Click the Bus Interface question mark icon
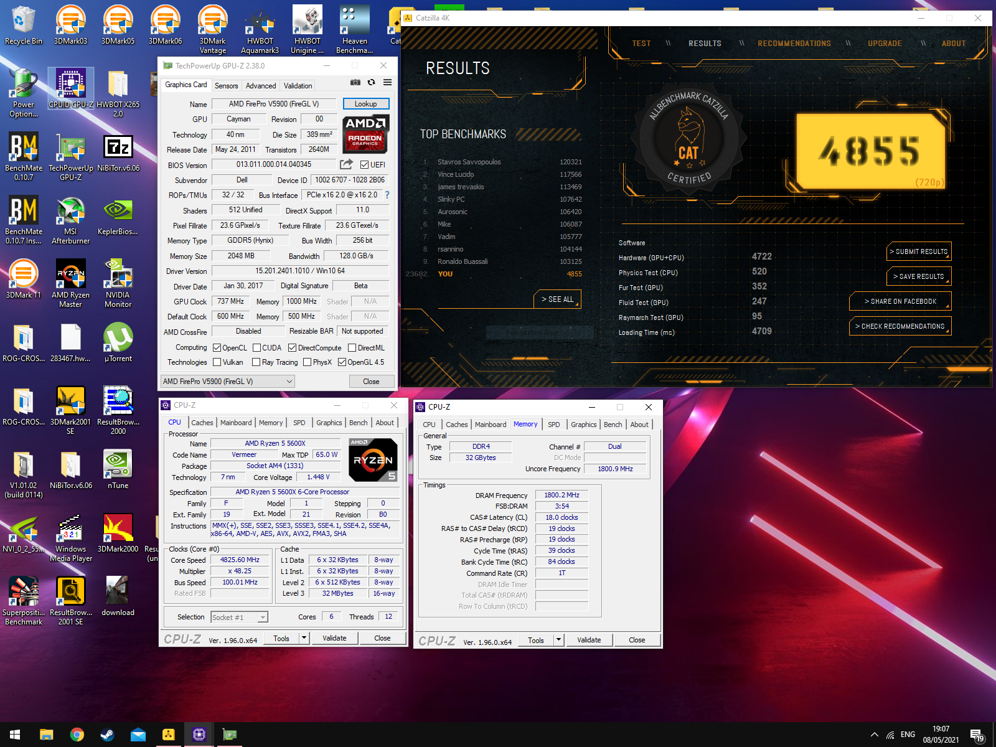Screen dimensions: 996x747 click(x=387, y=195)
